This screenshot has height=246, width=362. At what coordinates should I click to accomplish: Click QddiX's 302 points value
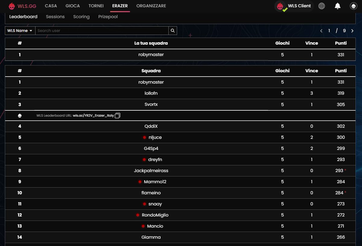tap(341, 126)
